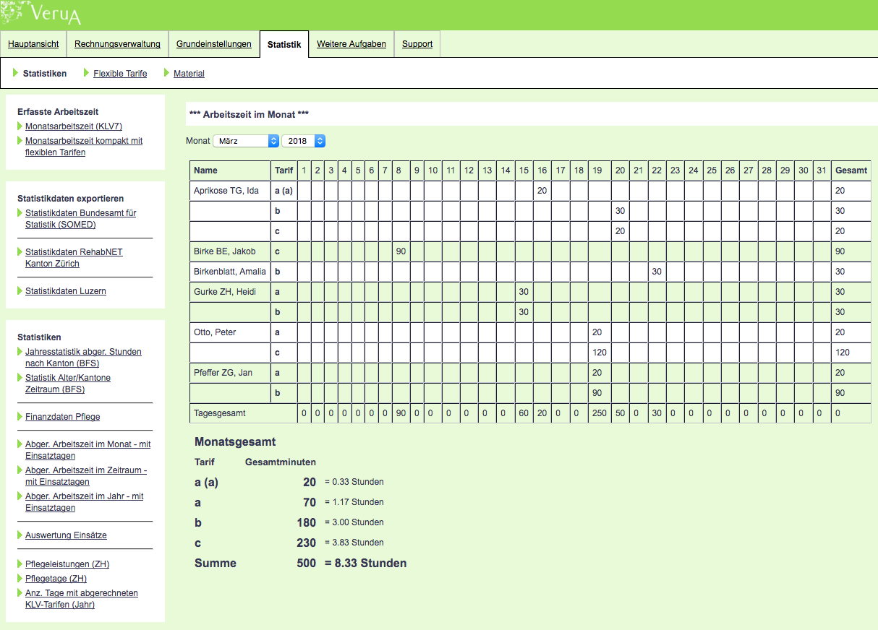
Task: Click Birke BE, Jakob's 90 entry cell
Action: [401, 251]
